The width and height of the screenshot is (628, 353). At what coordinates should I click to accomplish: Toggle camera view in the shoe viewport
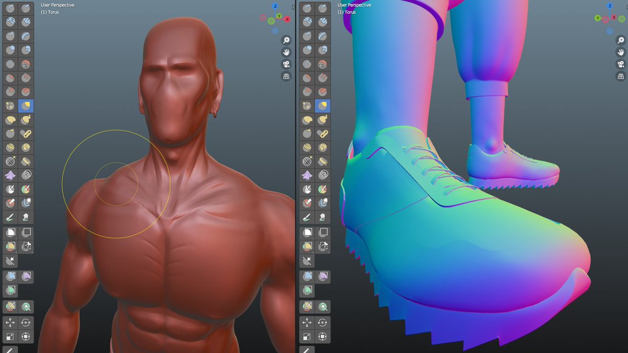(621, 64)
